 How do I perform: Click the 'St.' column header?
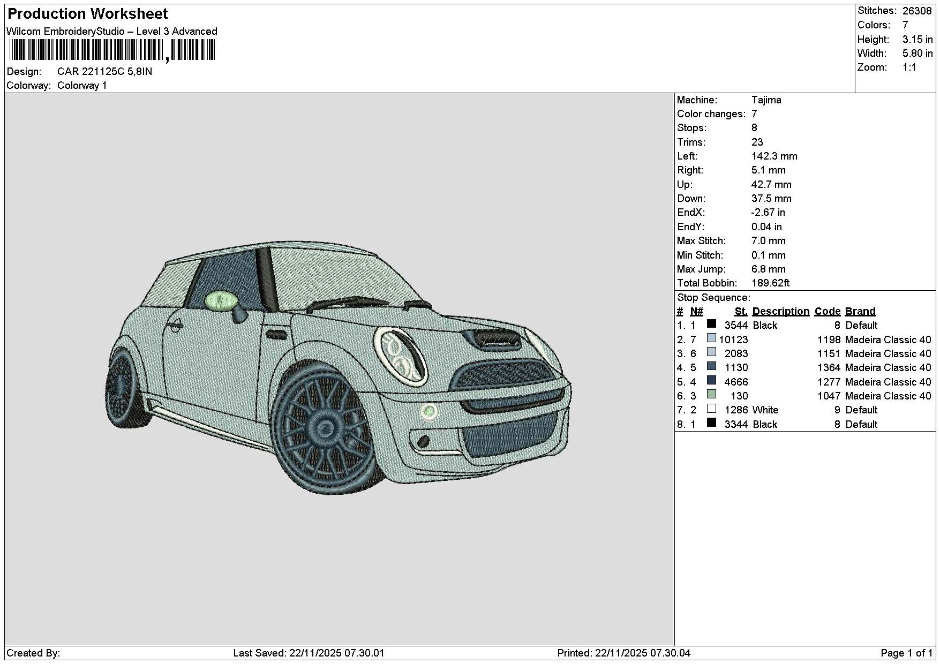[x=741, y=312]
